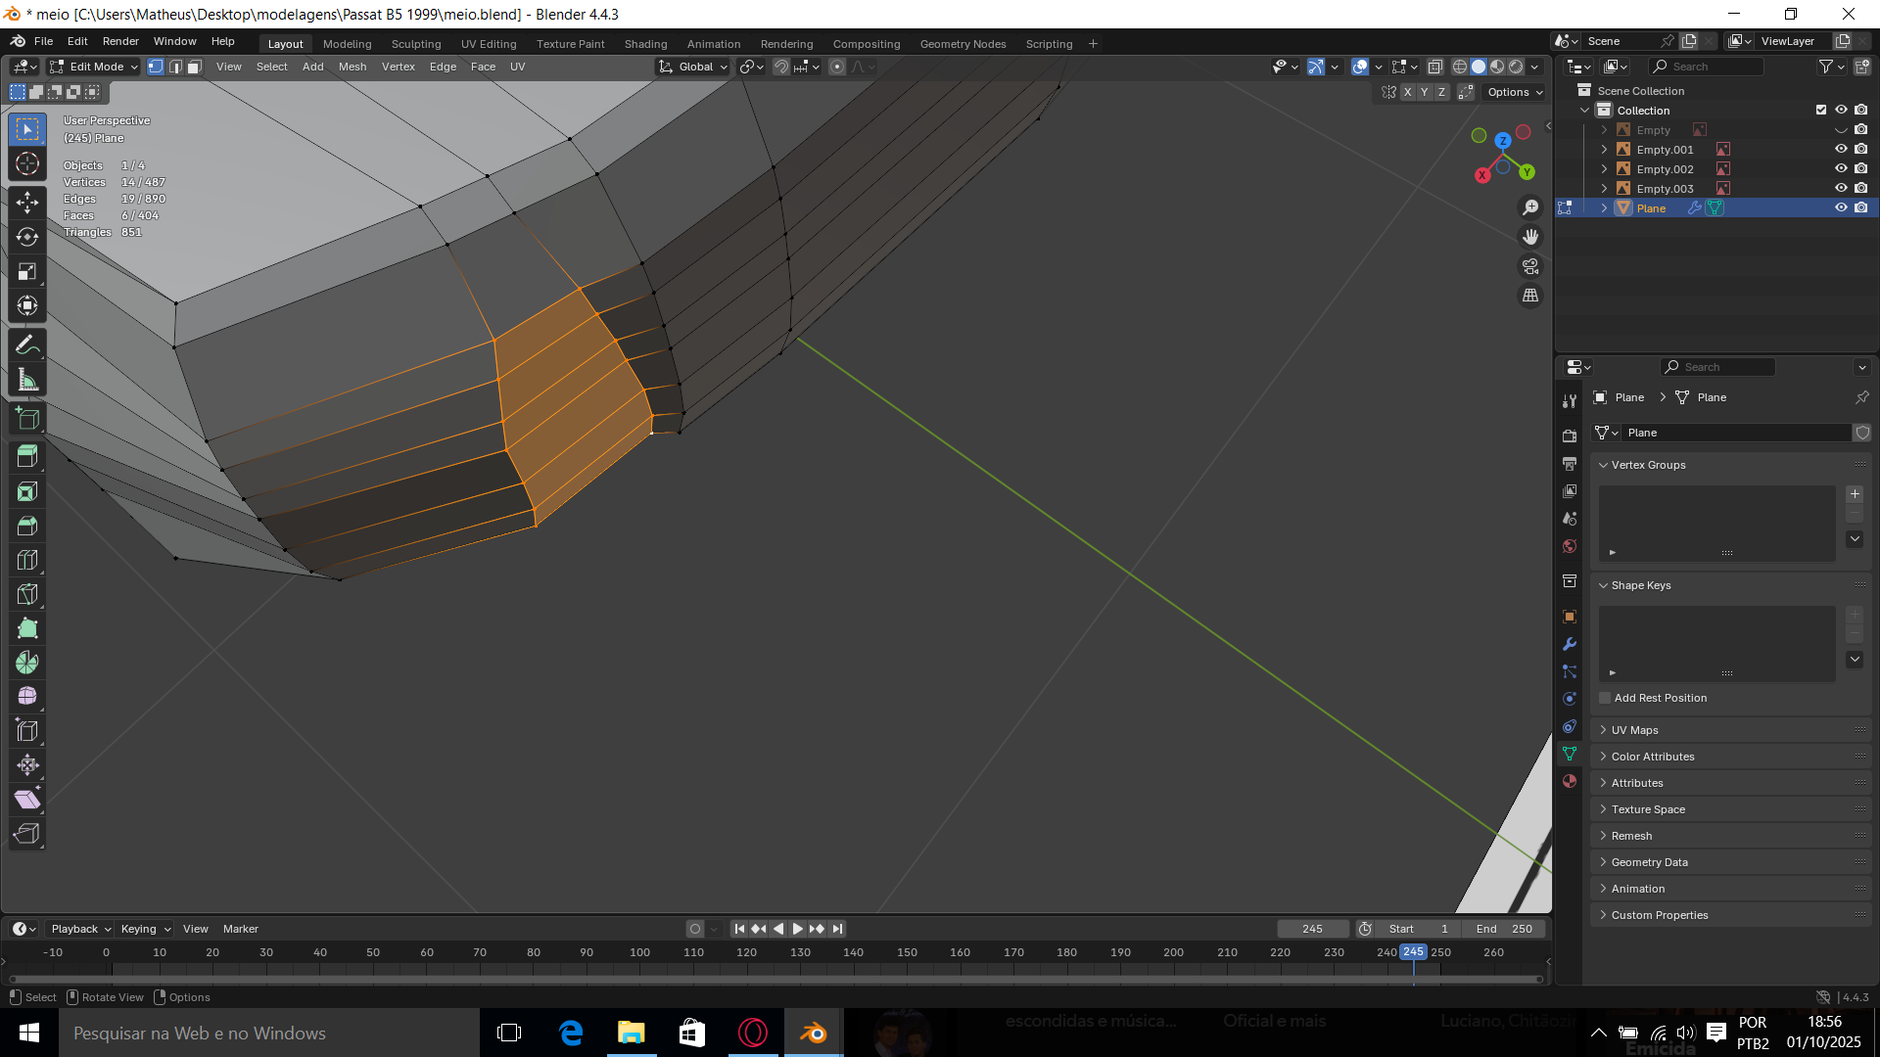Hide Empty.002 with its eye icon
This screenshot has height=1057, width=1880.
(x=1841, y=168)
